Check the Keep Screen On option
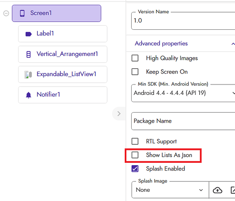This screenshot has width=235, height=201. click(x=135, y=72)
